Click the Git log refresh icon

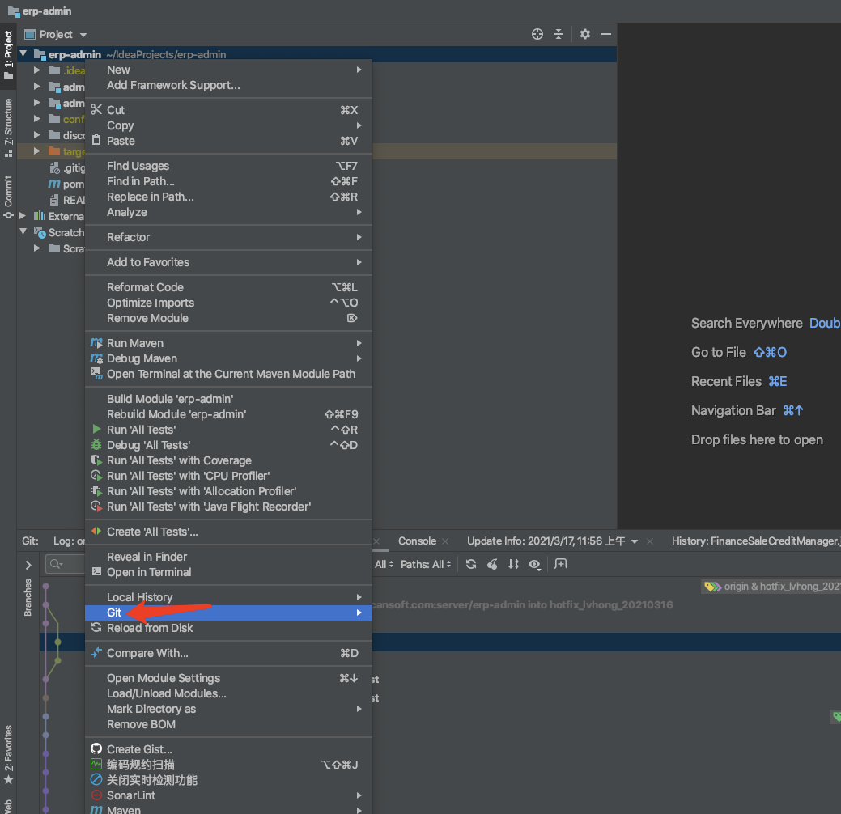471,564
